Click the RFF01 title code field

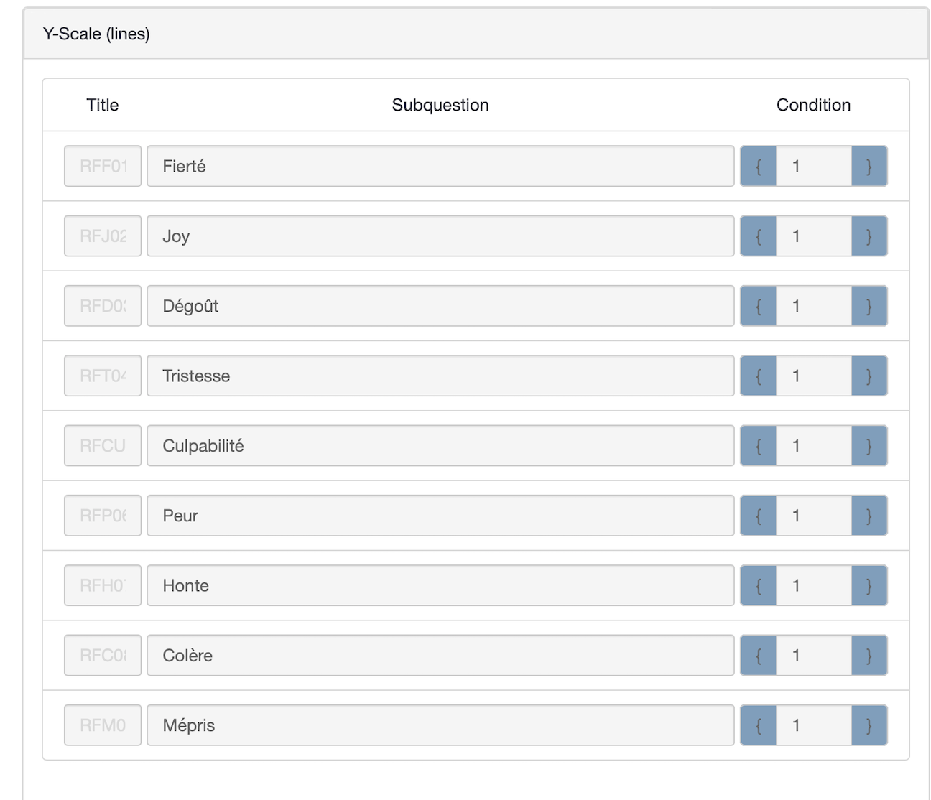103,166
